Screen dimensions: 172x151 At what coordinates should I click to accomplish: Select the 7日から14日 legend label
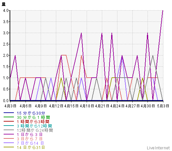30,143
